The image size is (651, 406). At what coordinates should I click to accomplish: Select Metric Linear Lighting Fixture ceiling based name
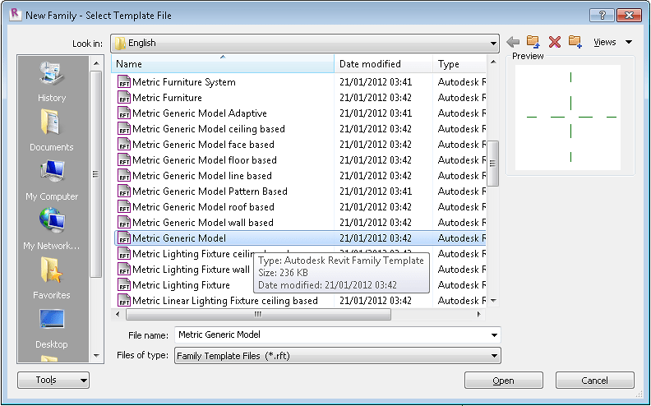pos(225,301)
